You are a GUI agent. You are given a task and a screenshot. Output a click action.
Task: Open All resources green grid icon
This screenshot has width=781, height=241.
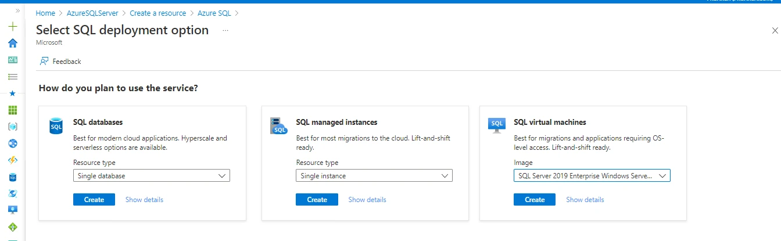pyautogui.click(x=13, y=110)
